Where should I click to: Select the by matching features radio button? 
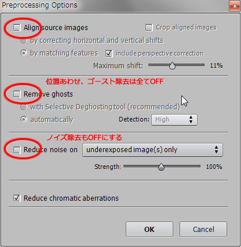coord(24,53)
